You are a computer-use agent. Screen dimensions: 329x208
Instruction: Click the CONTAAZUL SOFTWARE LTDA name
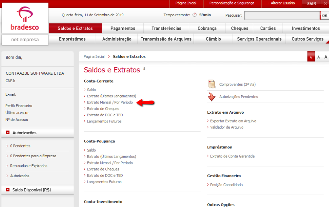[x=35, y=73]
